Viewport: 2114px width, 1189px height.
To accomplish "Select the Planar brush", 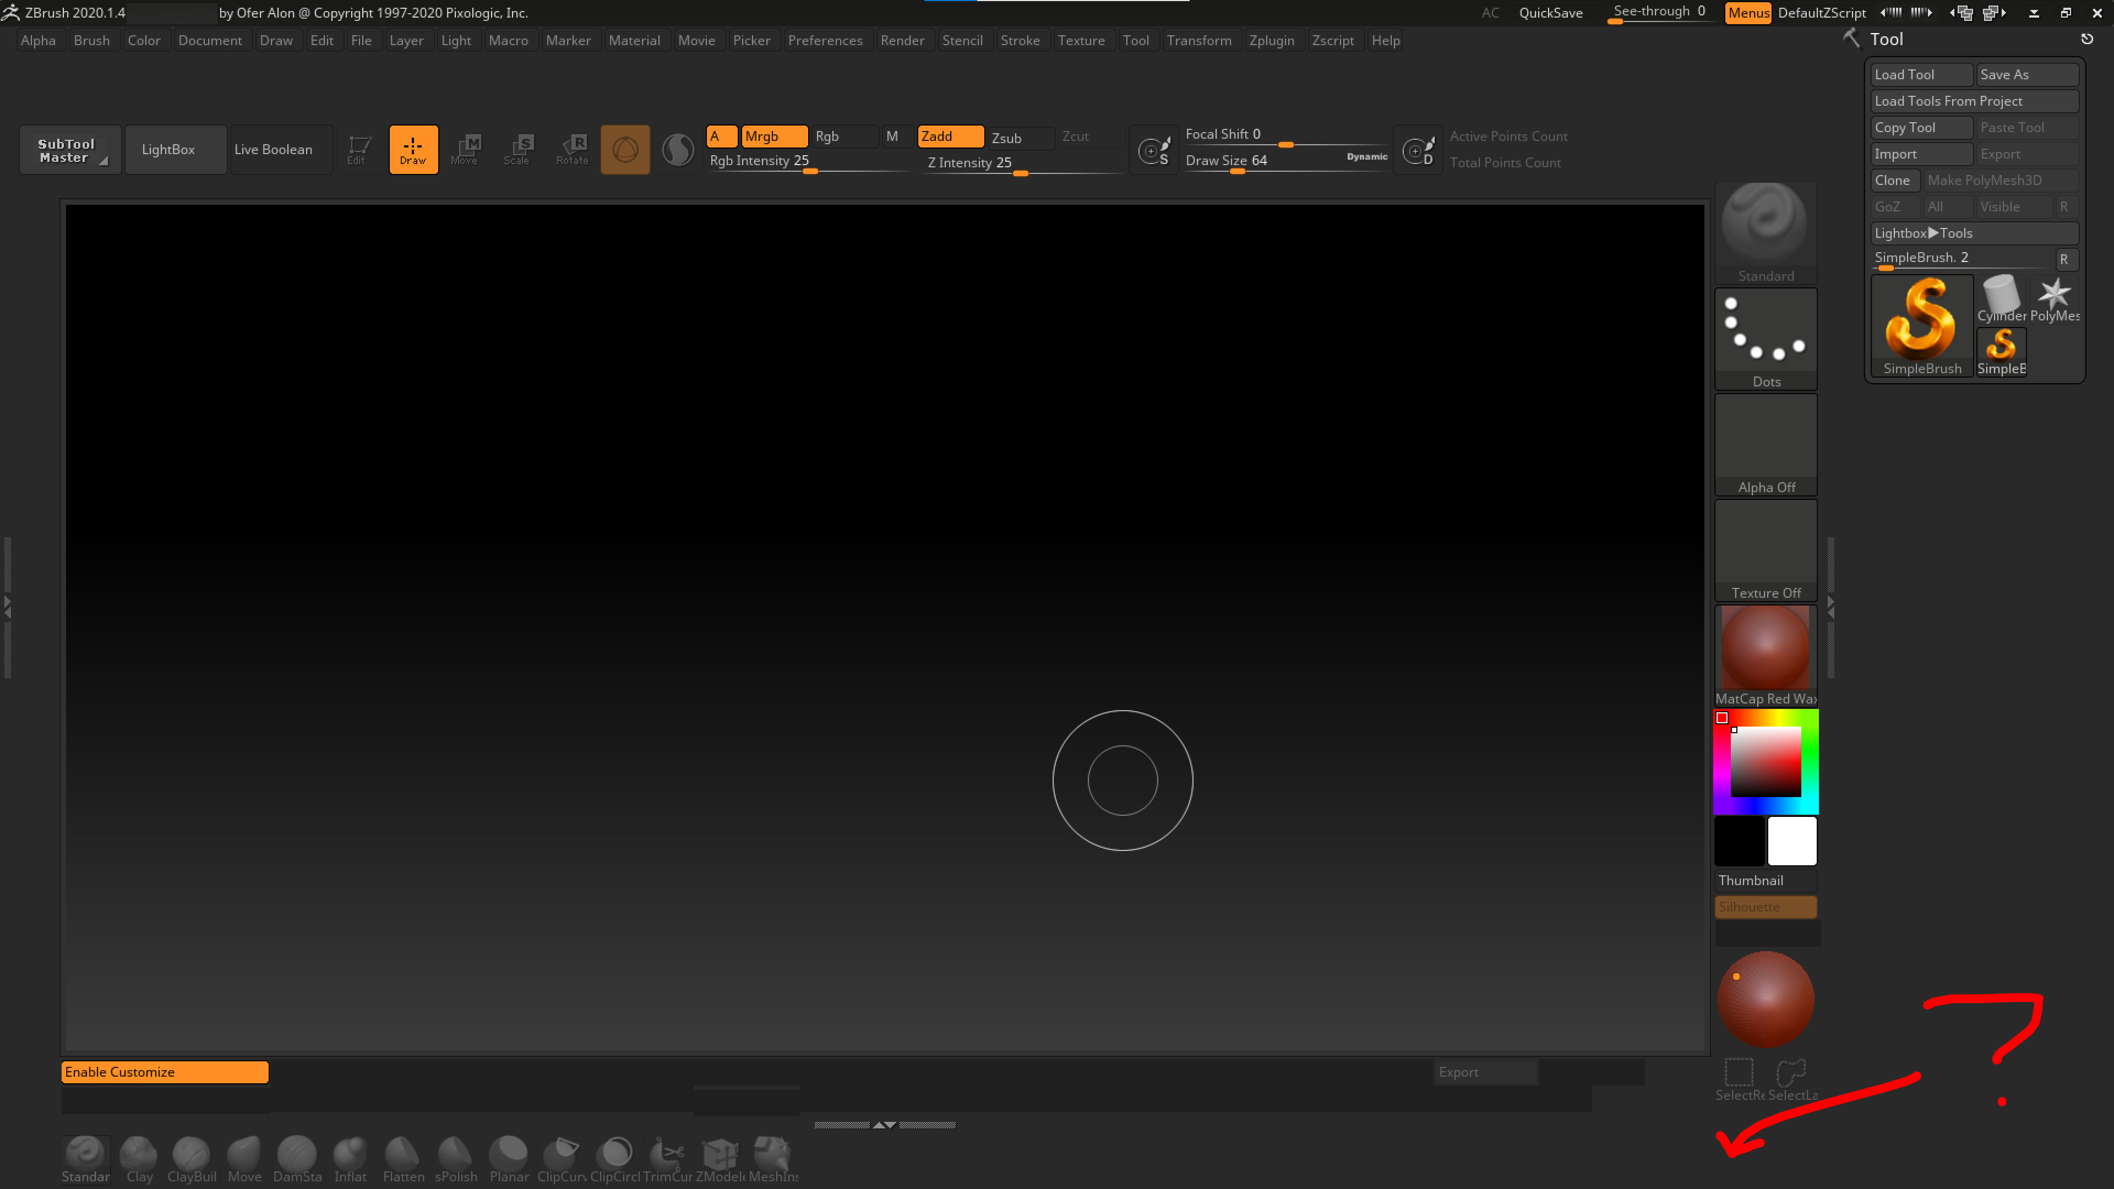I will point(509,1159).
